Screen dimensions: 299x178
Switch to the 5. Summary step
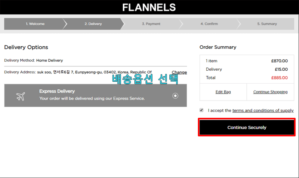tap(267, 24)
